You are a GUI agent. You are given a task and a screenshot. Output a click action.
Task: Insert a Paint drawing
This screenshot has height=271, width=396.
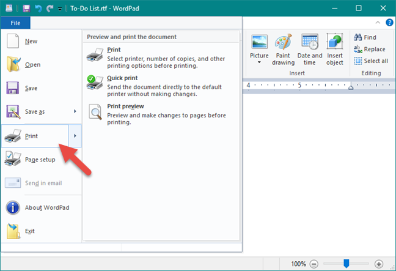(283, 50)
